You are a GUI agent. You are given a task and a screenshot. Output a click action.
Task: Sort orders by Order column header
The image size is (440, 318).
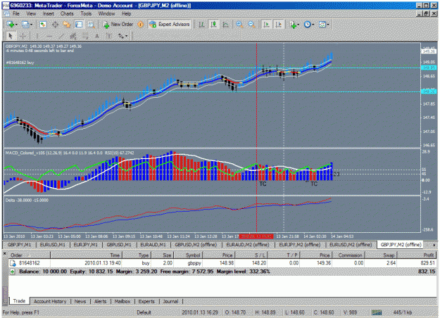[x=30, y=255]
